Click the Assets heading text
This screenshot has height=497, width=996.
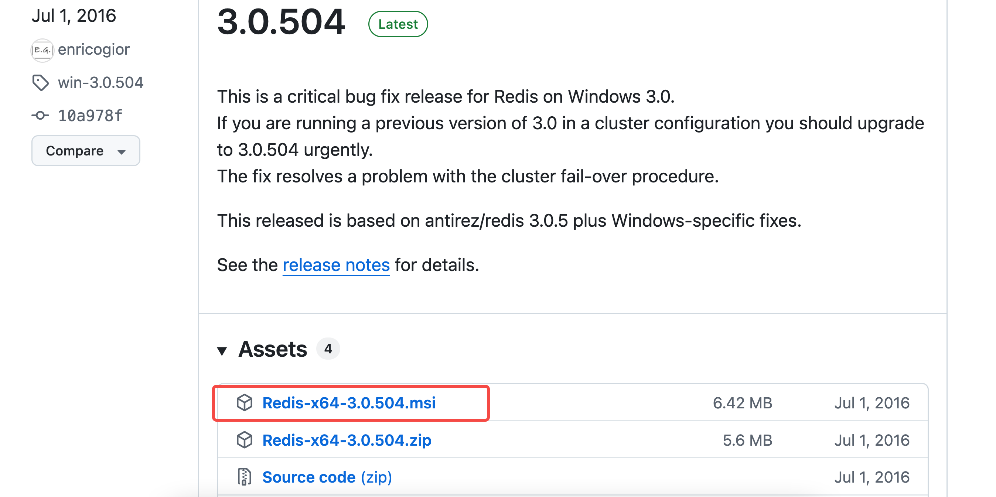[x=273, y=349]
